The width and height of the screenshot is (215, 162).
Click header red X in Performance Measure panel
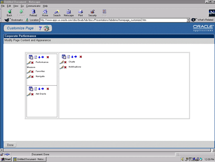(48, 57)
